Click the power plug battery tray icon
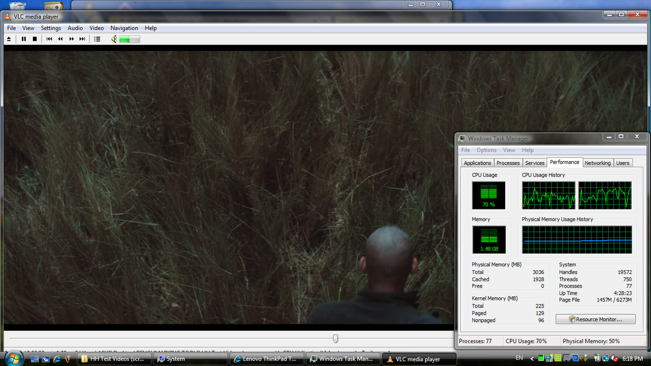 click(597, 358)
